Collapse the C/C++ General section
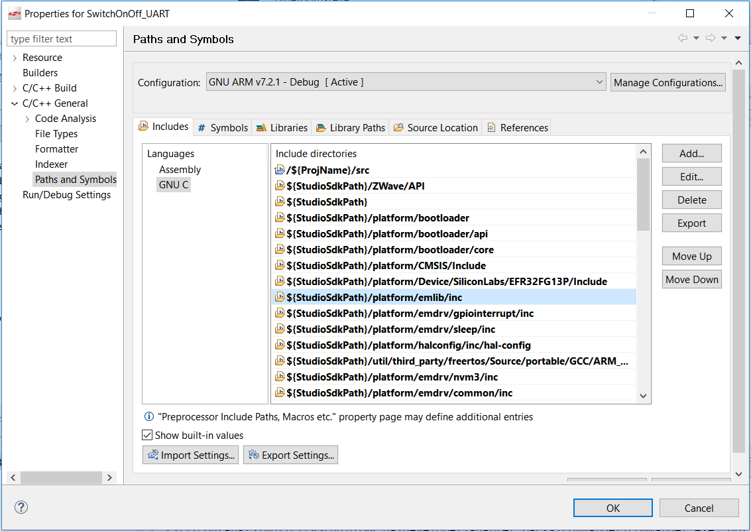Viewport: 751px width, 531px height. coord(15,103)
